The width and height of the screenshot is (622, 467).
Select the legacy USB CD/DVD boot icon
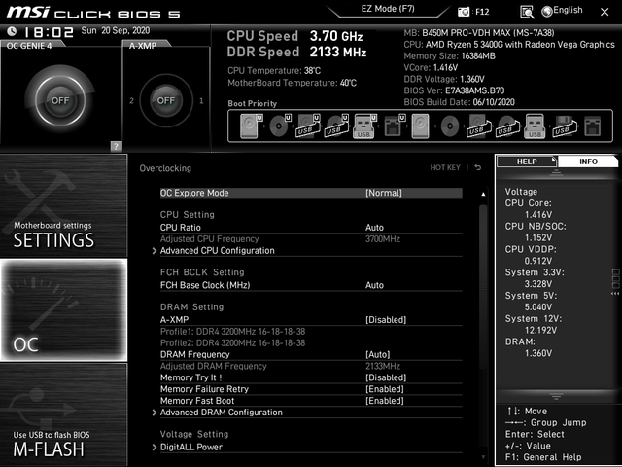point(506,126)
